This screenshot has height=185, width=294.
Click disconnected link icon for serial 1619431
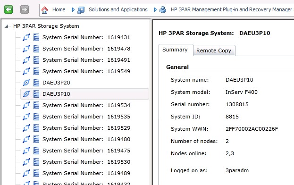26,37
